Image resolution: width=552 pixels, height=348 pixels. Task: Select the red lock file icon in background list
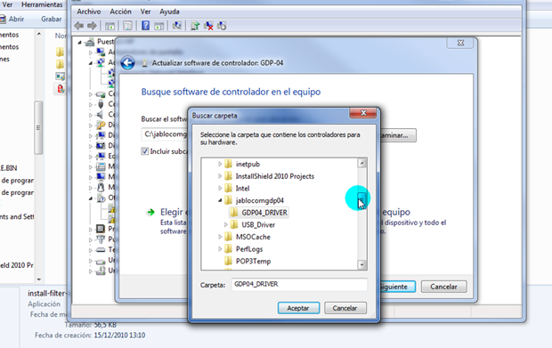(x=61, y=89)
